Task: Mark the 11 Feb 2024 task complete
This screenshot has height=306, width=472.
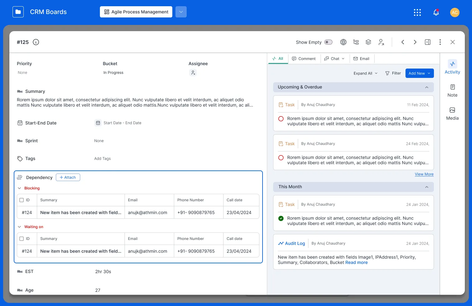Action: 281,119
